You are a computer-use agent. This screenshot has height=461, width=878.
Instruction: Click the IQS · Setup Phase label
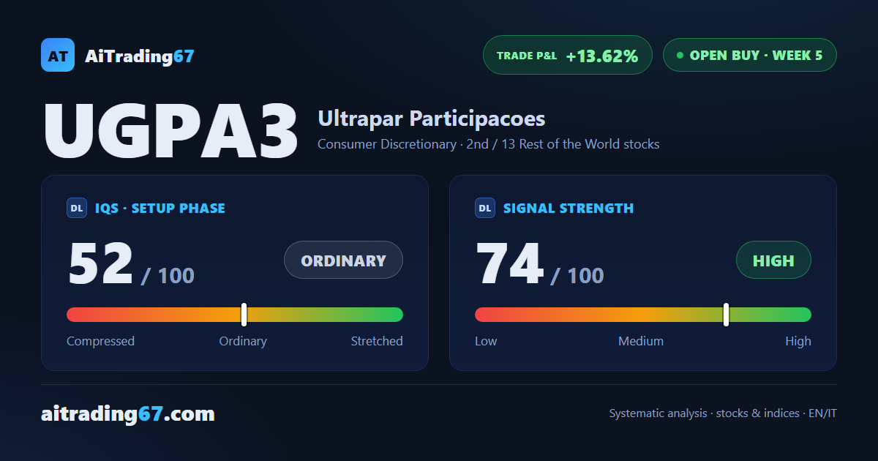click(x=160, y=208)
